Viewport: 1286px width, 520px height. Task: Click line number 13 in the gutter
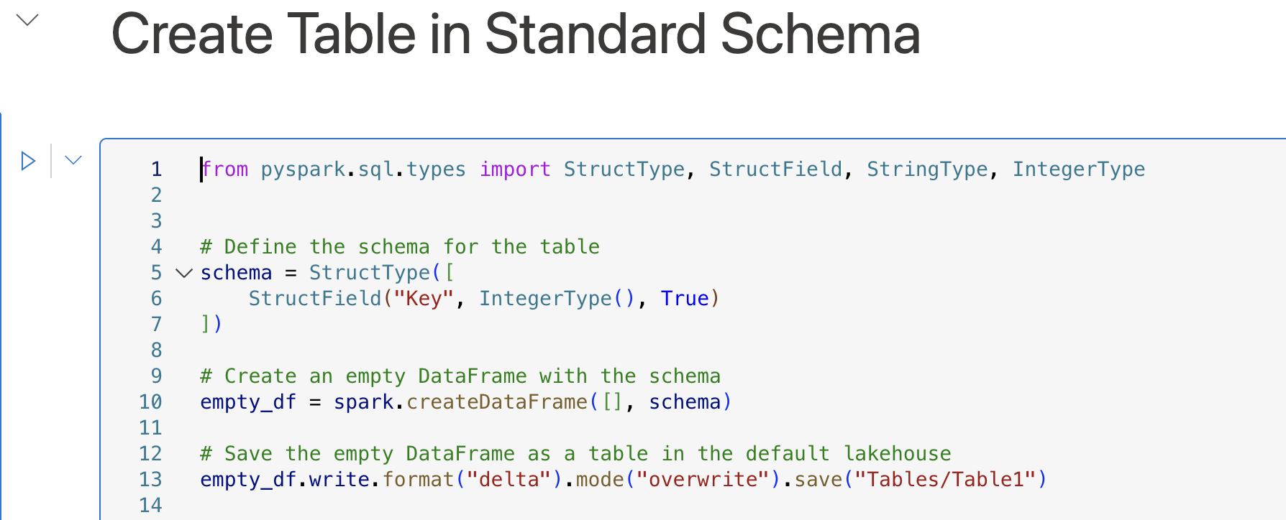click(150, 480)
